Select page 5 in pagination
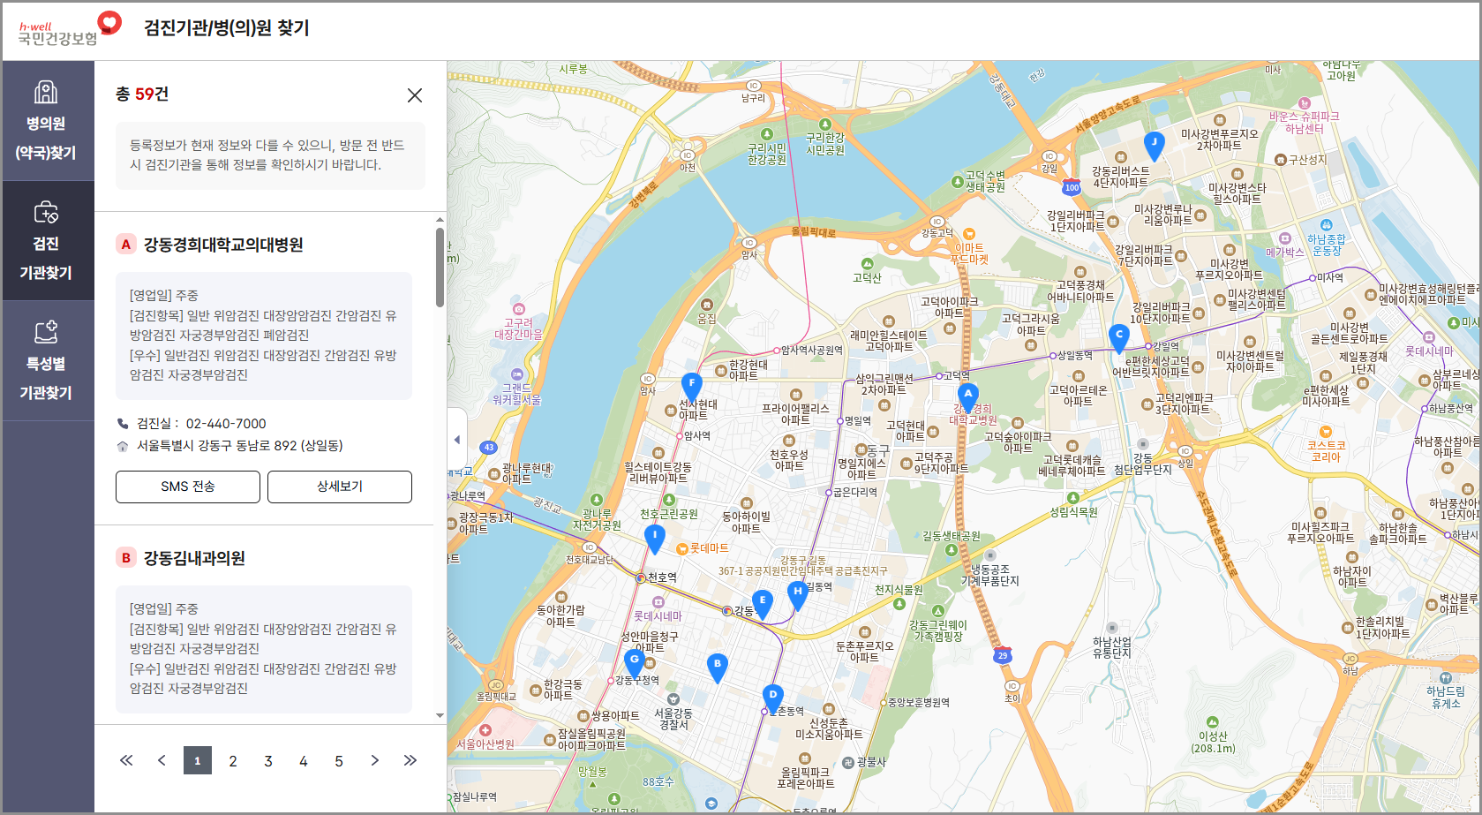Image resolution: width=1482 pixels, height=815 pixels. pos(339,759)
